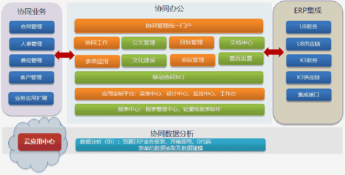Screen dimensions: 345x175
Task: Click the red double arrow beside ERP集成
Action: pos(274,52)
